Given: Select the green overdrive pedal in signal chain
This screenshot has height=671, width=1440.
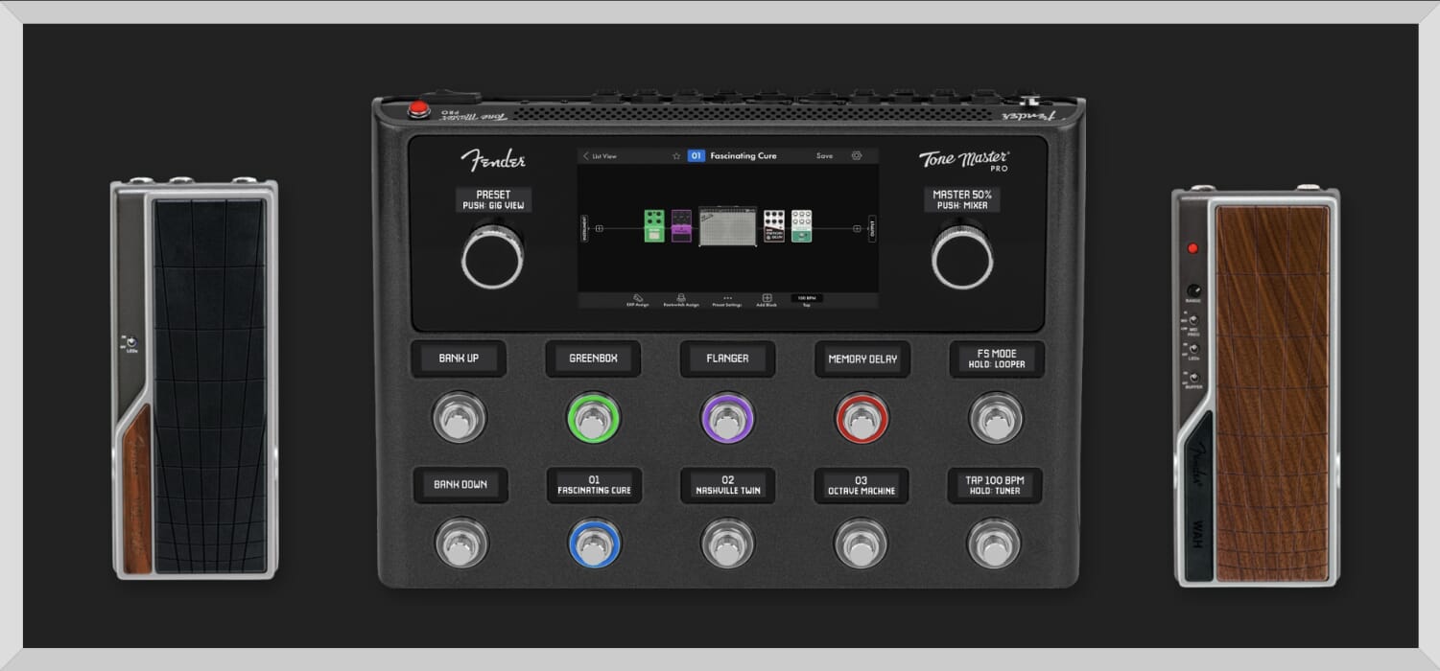Looking at the screenshot, I should [654, 226].
